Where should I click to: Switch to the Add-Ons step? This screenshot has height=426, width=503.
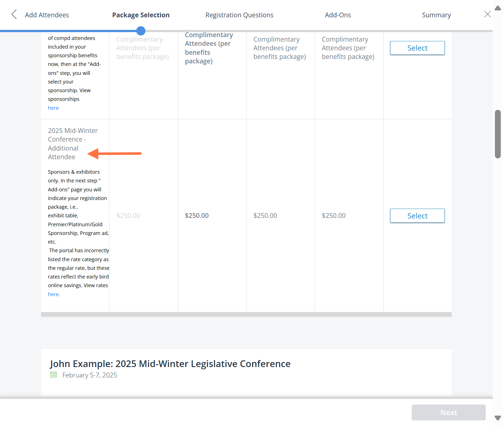click(338, 15)
